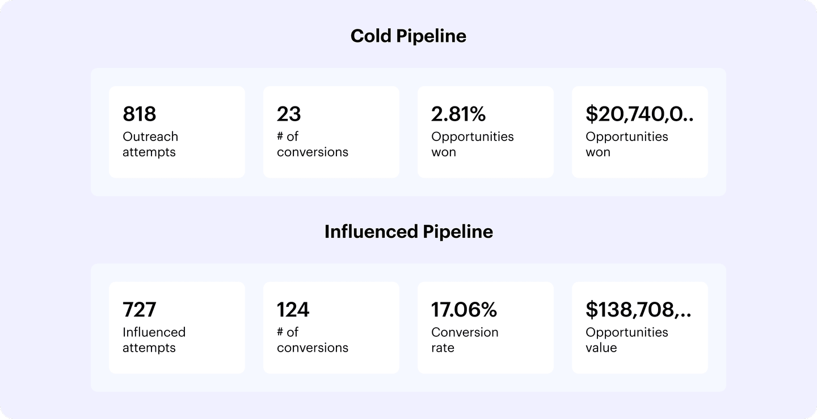The image size is (817, 419).
Task: Click empty space right of 727 in its card
Action: [204, 310]
